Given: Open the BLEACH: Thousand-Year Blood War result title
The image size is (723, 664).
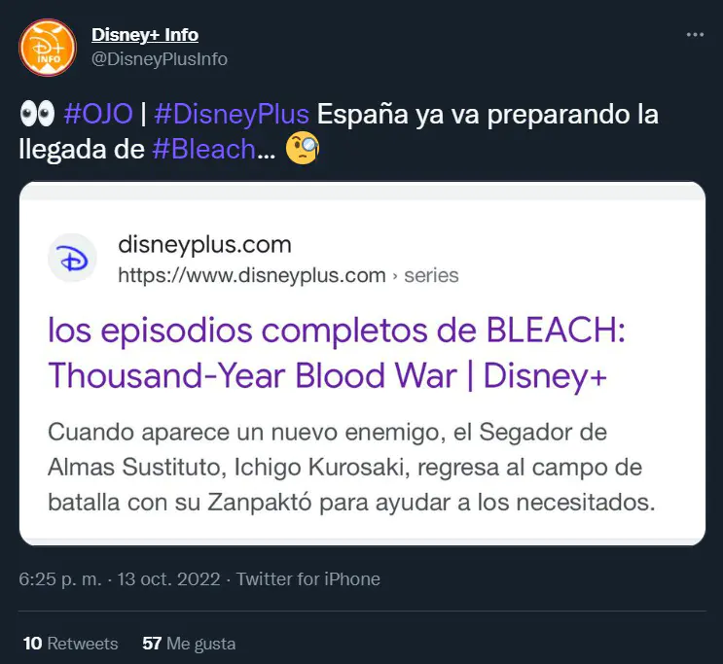Looking at the screenshot, I should 337,353.
